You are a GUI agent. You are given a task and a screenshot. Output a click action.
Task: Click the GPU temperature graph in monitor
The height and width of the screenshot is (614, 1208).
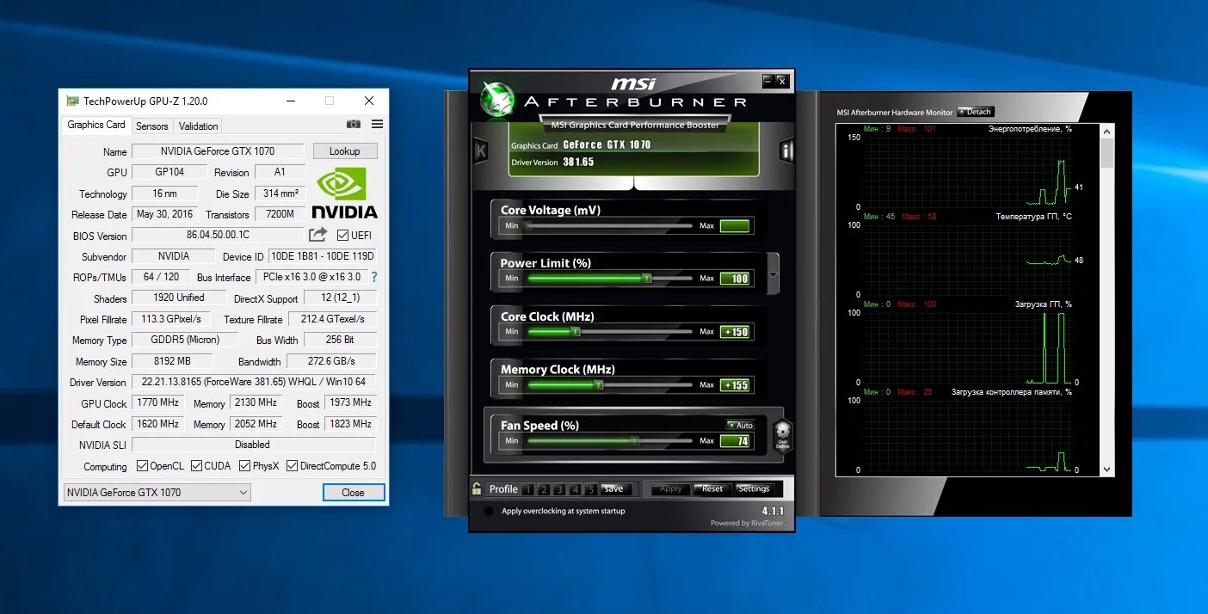pos(968,260)
